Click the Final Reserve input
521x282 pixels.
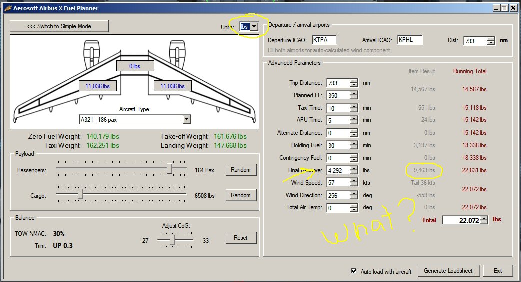(338, 170)
